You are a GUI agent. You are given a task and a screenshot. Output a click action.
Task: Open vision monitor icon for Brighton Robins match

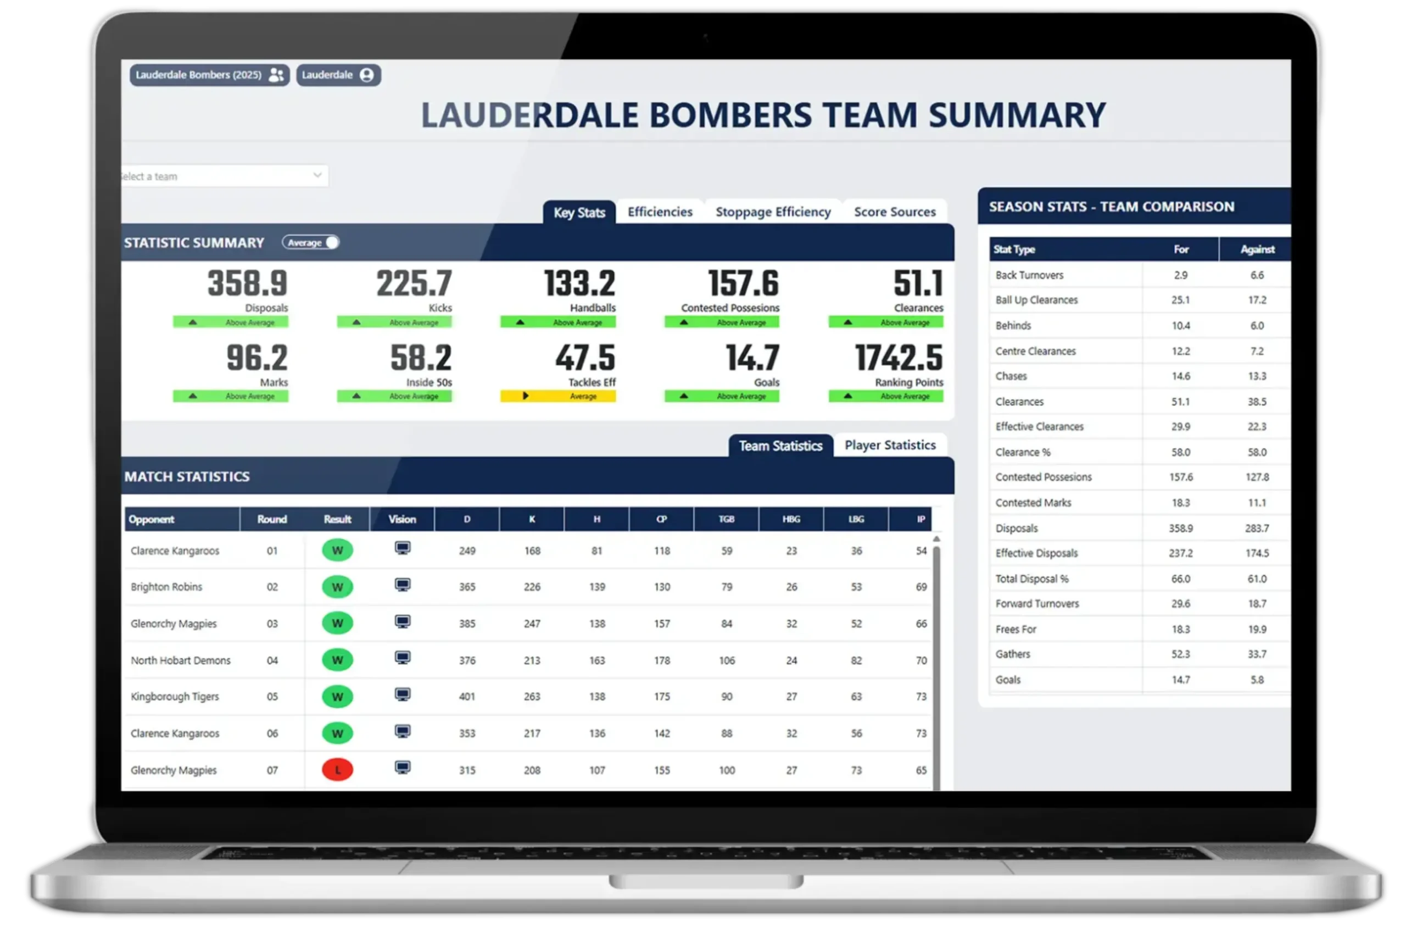pyautogui.click(x=403, y=586)
